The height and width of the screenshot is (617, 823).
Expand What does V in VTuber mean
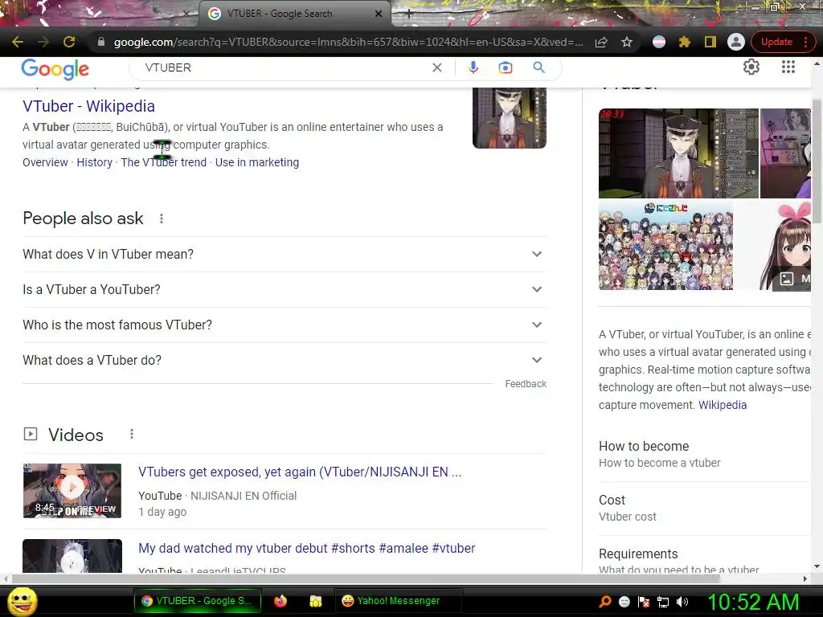(285, 254)
